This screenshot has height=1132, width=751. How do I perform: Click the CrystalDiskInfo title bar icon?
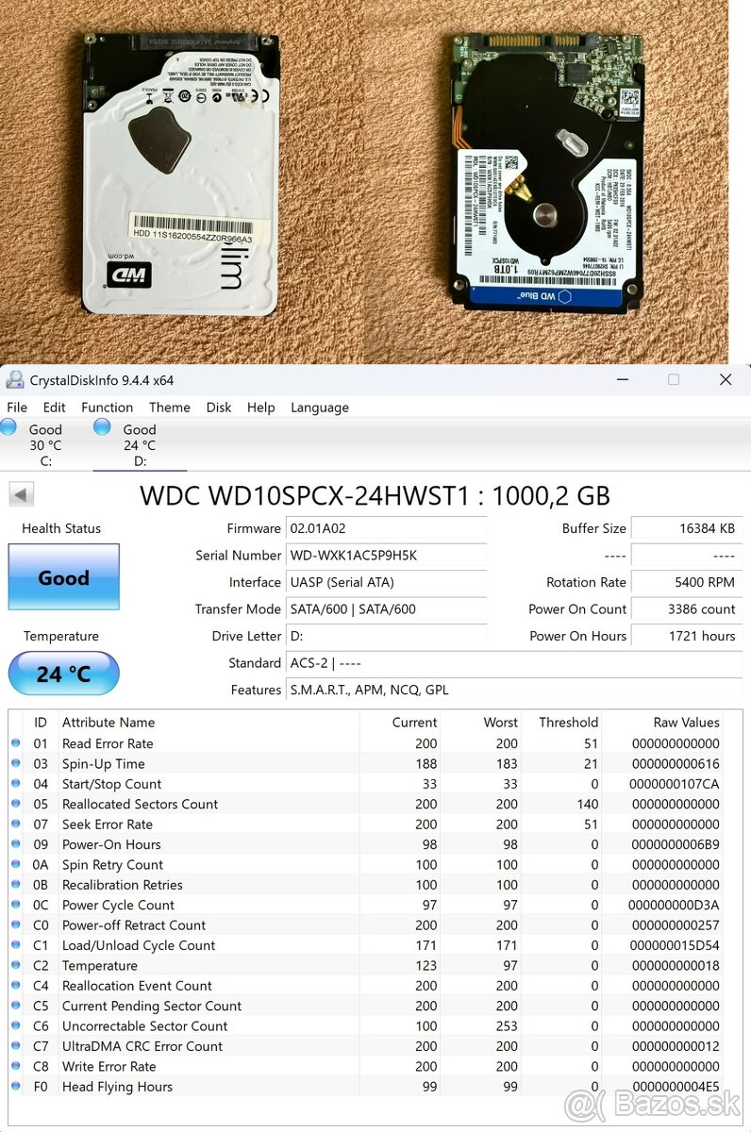point(14,380)
